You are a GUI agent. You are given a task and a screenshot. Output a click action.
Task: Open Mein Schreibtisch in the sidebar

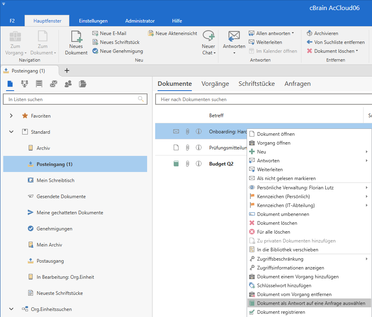click(x=55, y=180)
